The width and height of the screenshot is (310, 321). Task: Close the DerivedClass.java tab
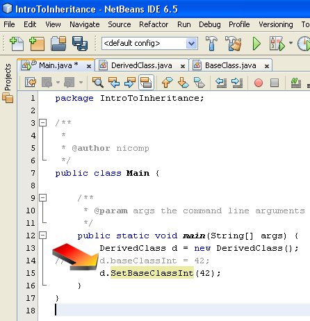pyautogui.click(x=183, y=66)
